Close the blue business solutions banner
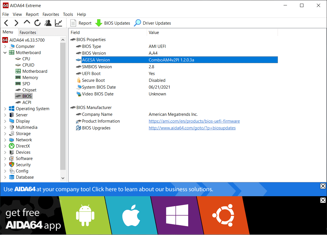The image size is (327, 235). point(323,186)
